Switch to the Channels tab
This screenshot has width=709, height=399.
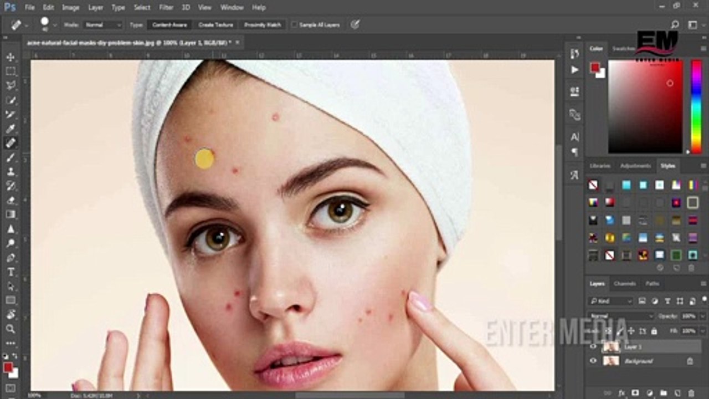click(624, 284)
